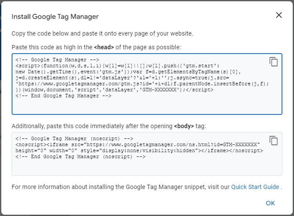The image size is (294, 216).
Task: Click the code line with googletagmanager.com/gtm.js URL
Action: pyautogui.click(x=142, y=84)
